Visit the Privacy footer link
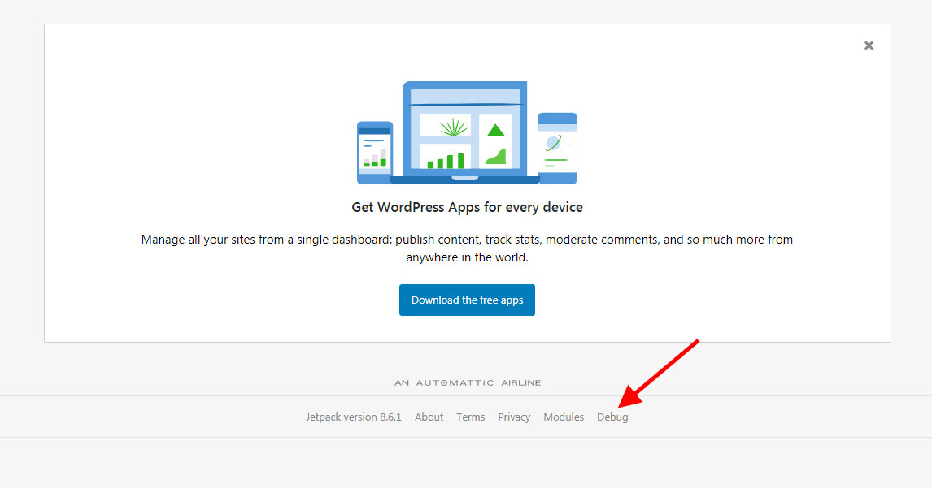Viewport: 932px width, 488px height. 514,417
